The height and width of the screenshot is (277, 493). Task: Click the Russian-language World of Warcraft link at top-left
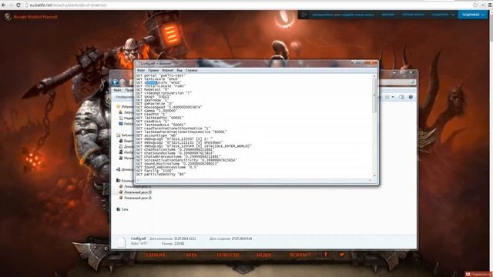point(35,17)
